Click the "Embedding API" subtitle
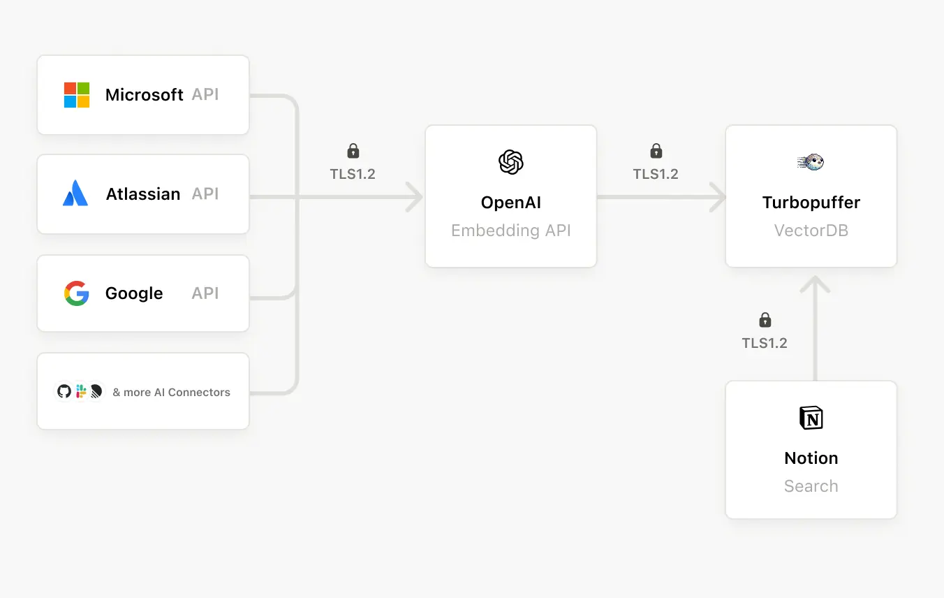Screen dimensions: 944x598 pyautogui.click(x=511, y=231)
